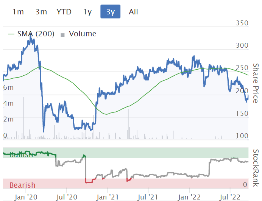262x201 pixels.
Task: Click the 150 price axis label
Action: pos(242,114)
